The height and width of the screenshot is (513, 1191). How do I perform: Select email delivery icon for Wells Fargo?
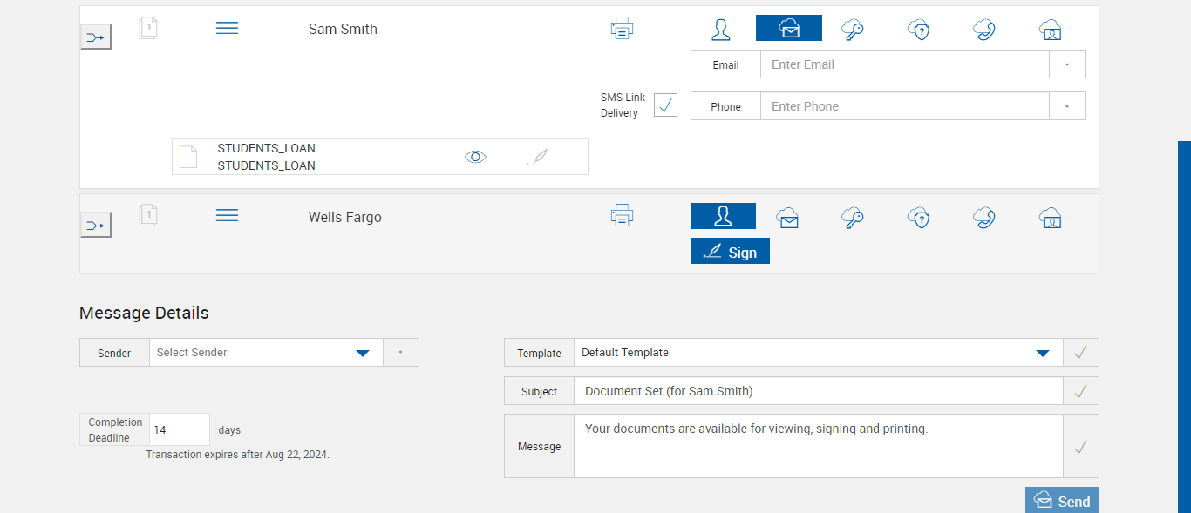pyautogui.click(x=788, y=217)
